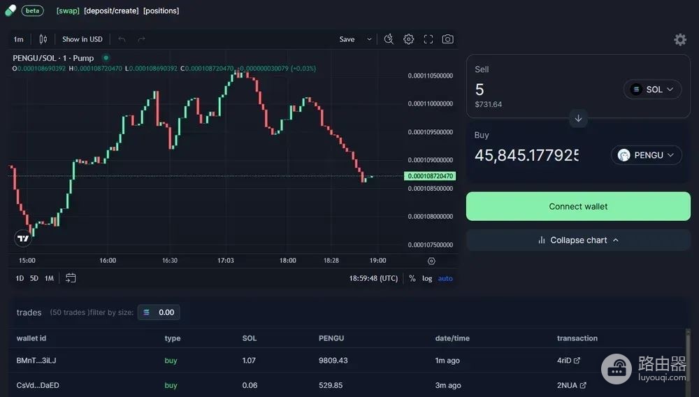The height and width of the screenshot is (397, 699).
Task: Click the 529.85 PENGU value
Action: (331, 385)
